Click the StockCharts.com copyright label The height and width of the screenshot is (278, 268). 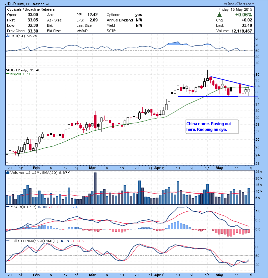pyautogui.click(x=239, y=4)
